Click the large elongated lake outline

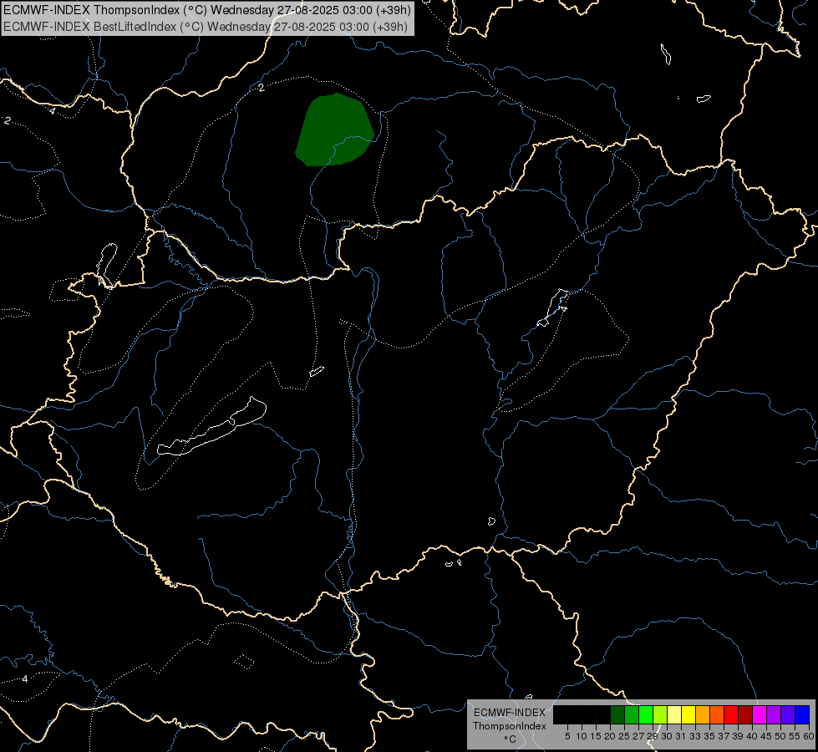pos(211,426)
